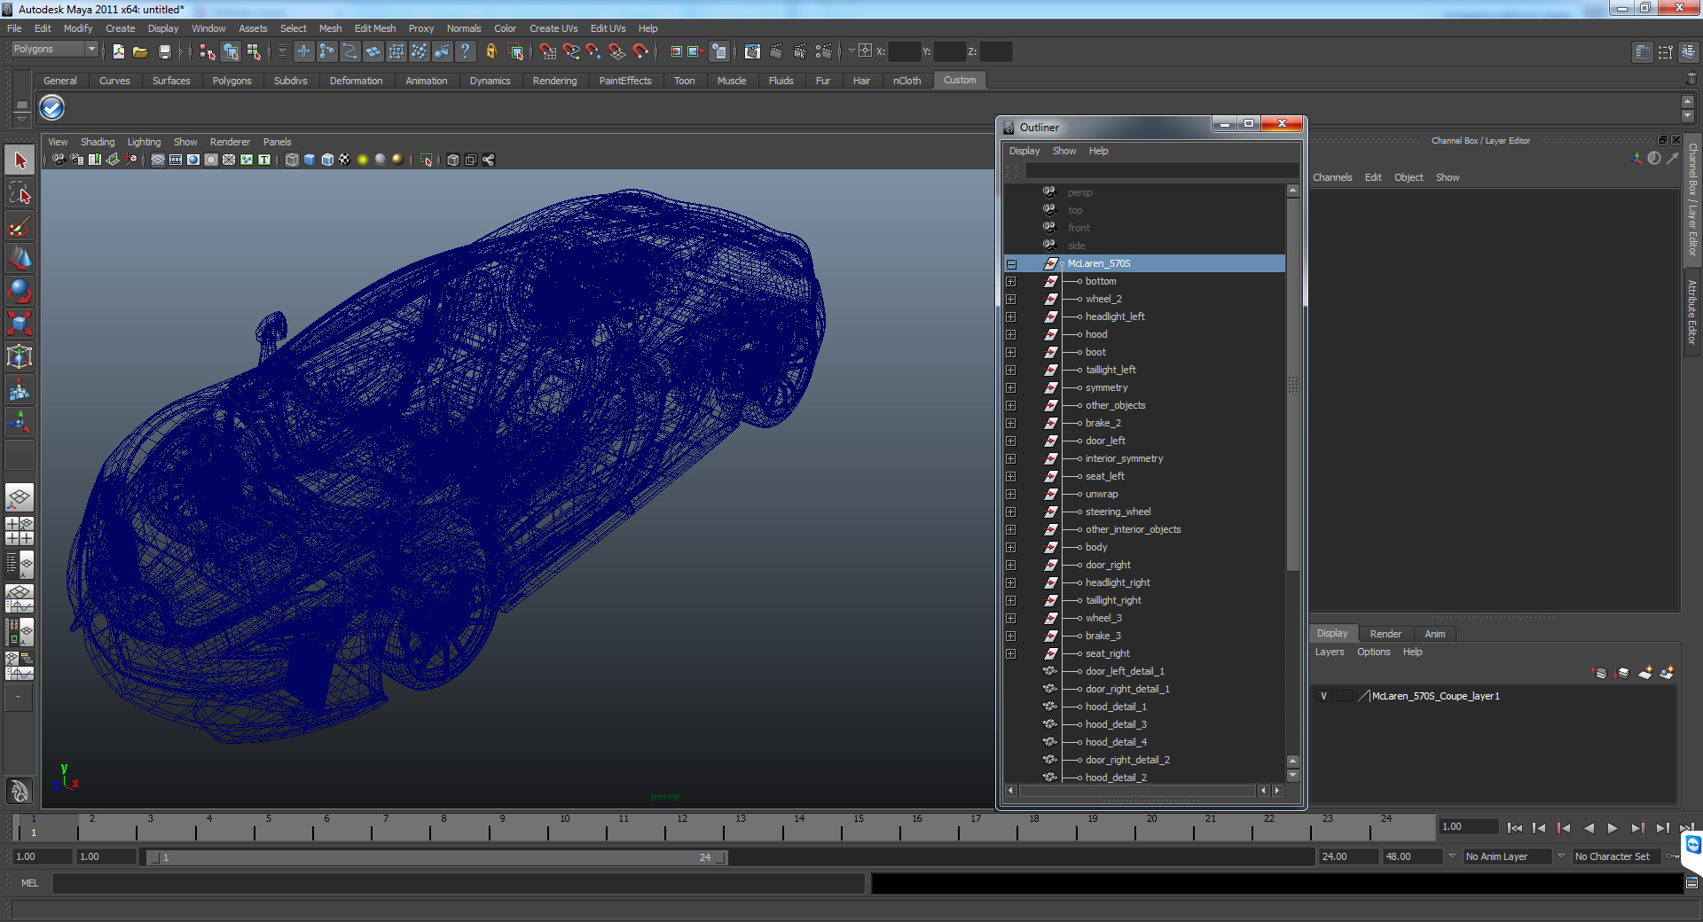1703x922 pixels.
Task: Open the Create UVs menu
Action: point(553,28)
